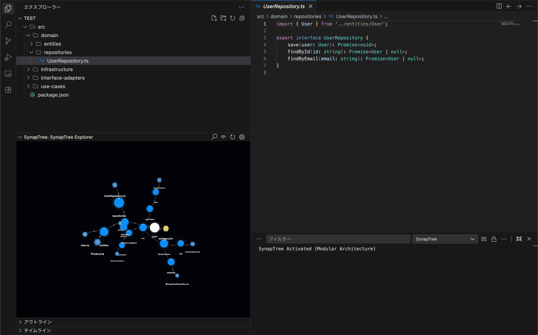This screenshot has height=335, width=538.
Task: Open SynapTree settings gear
Action: click(242, 137)
